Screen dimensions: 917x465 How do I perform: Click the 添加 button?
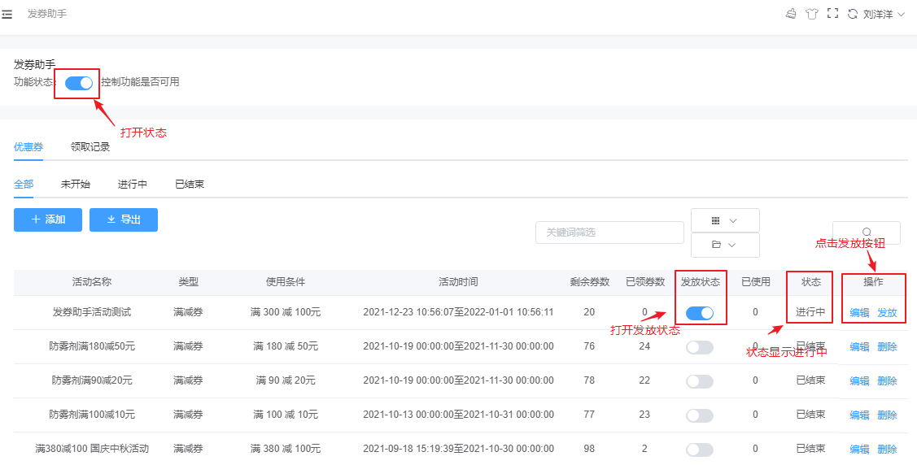[x=48, y=219]
